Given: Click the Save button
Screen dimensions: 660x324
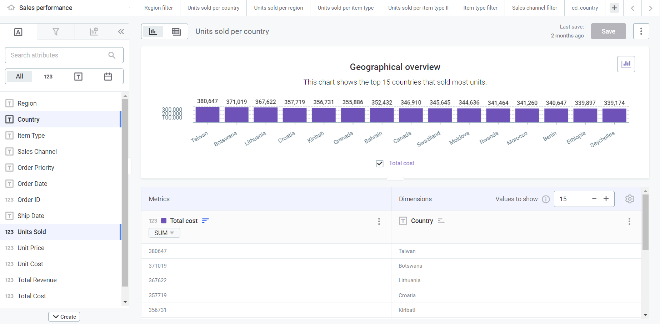Looking at the screenshot, I should (x=608, y=31).
